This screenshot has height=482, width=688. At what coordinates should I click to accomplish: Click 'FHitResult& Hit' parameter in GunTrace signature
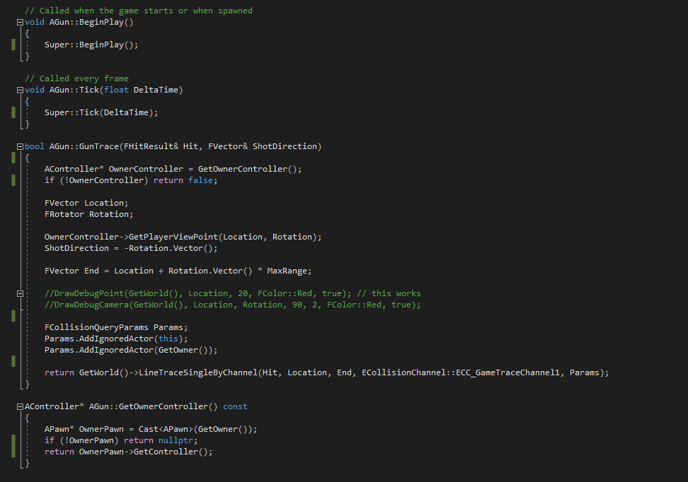(x=161, y=146)
